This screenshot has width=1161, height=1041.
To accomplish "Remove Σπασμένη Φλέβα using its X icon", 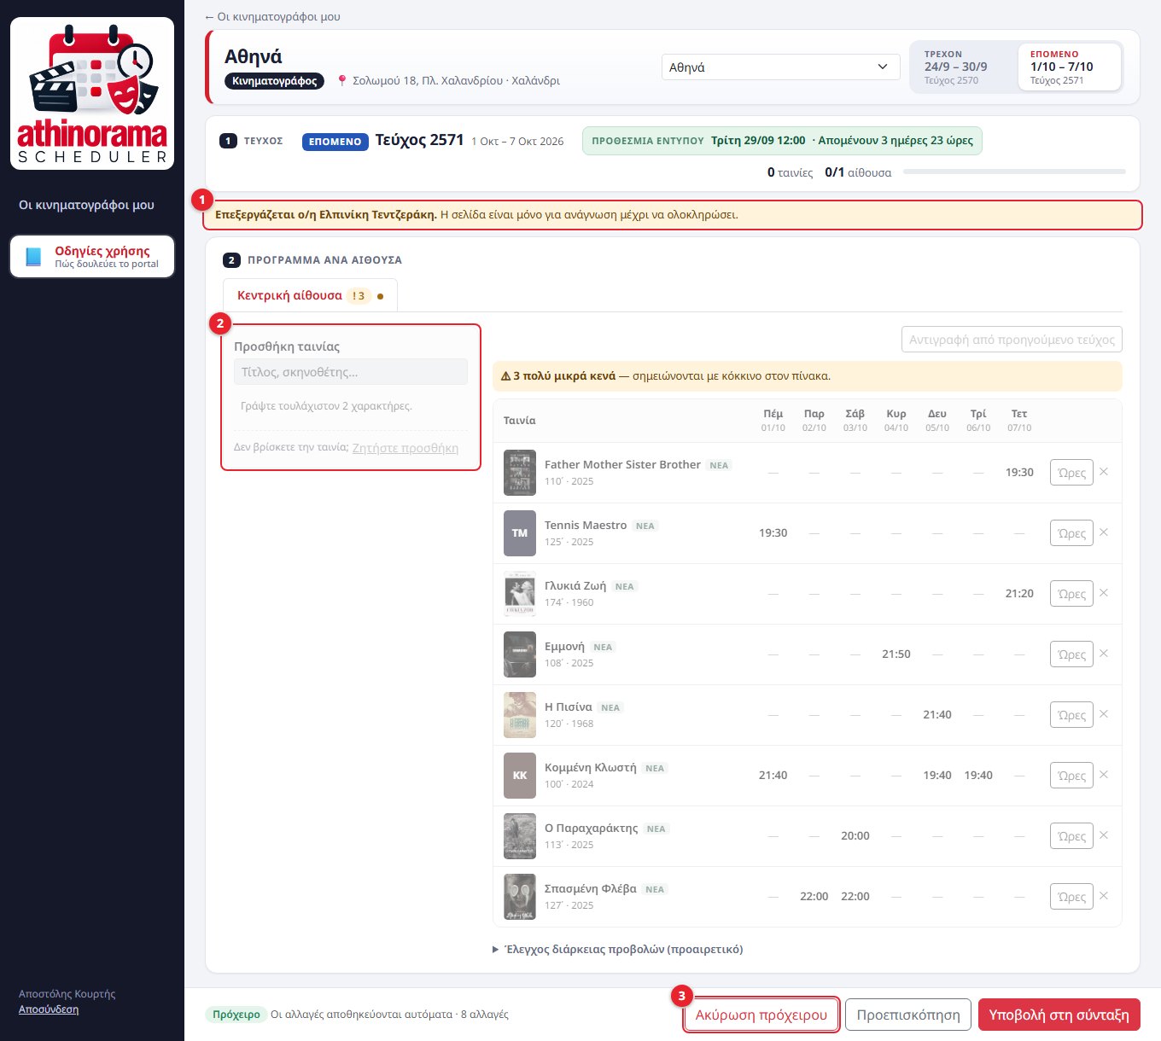I will pyautogui.click(x=1104, y=896).
